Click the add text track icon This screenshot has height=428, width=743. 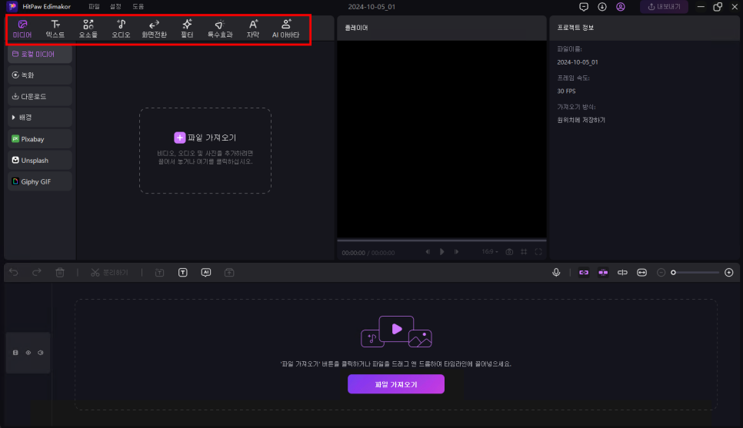pyautogui.click(x=160, y=273)
